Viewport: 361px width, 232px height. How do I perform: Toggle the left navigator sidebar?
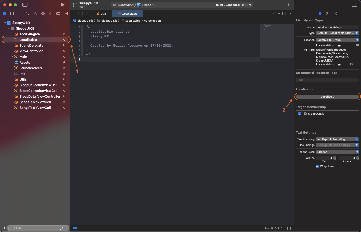[25, 5]
